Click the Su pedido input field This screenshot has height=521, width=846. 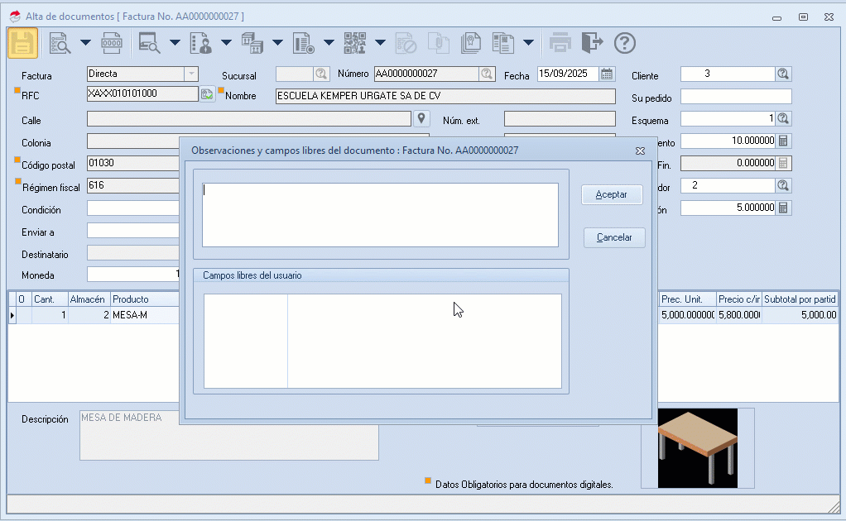tap(736, 97)
